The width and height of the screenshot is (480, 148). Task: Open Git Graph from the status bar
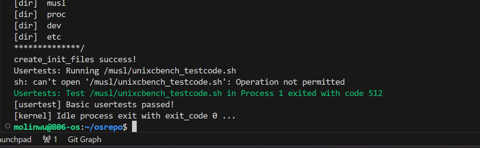point(84,139)
